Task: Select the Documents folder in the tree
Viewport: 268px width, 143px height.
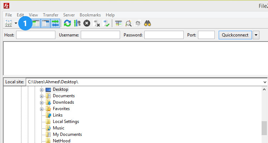Action: 64,96
